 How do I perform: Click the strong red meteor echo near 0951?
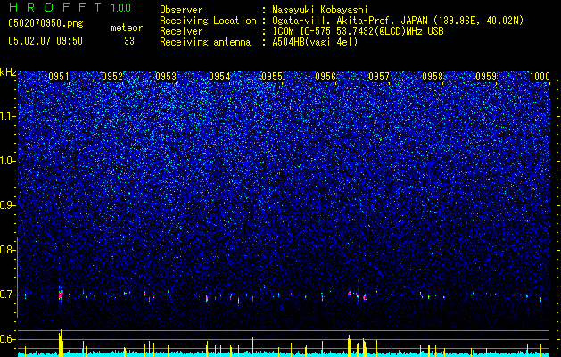click(x=61, y=295)
